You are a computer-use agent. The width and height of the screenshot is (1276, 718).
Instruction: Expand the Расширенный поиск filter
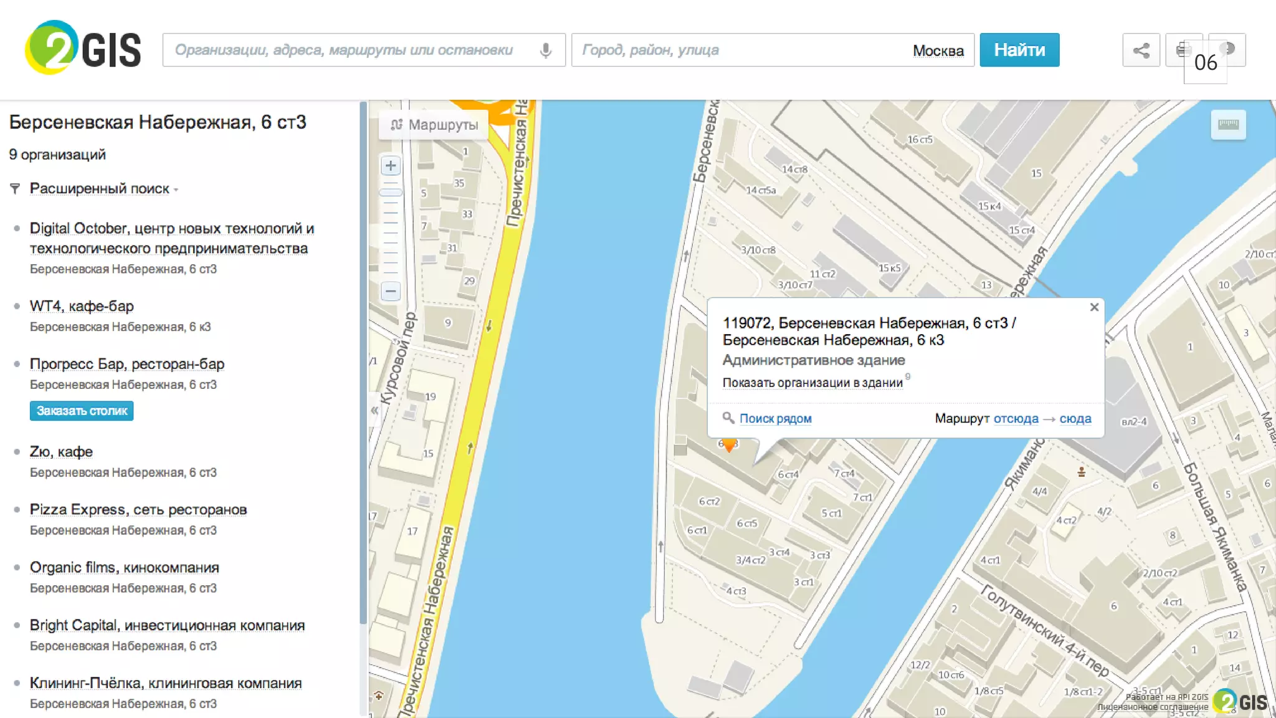(x=100, y=189)
